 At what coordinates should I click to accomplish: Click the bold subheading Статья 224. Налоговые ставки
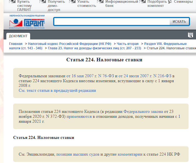click(x=44, y=138)
